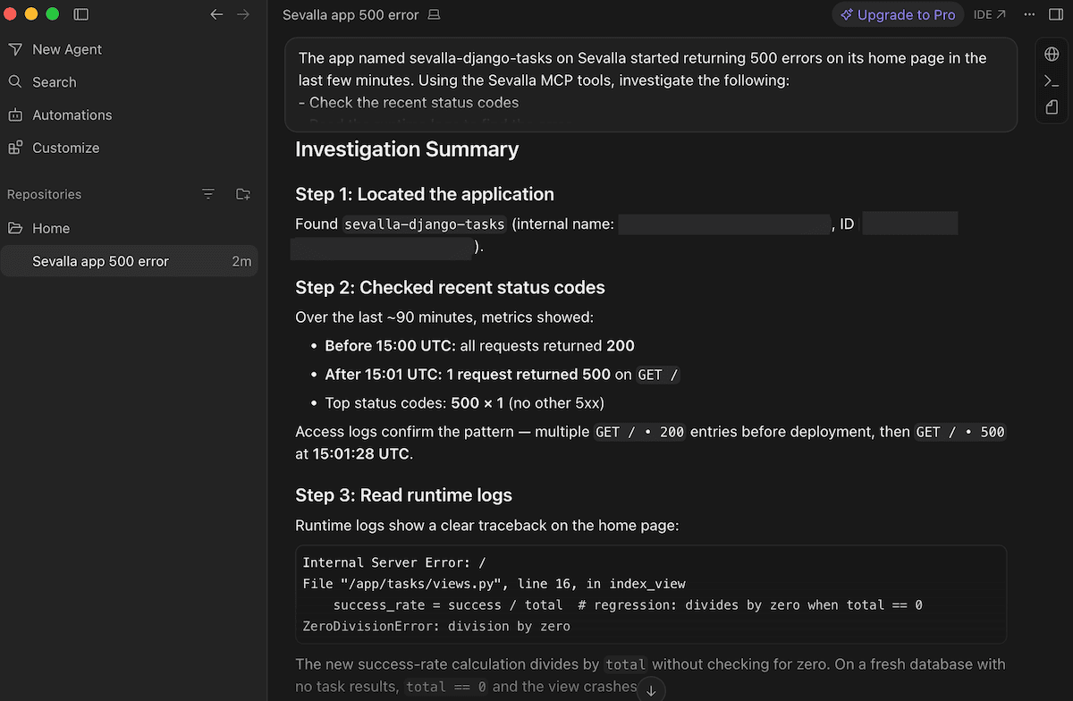Click the New Agent compose icon
The height and width of the screenshot is (701, 1073).
pyautogui.click(x=15, y=49)
